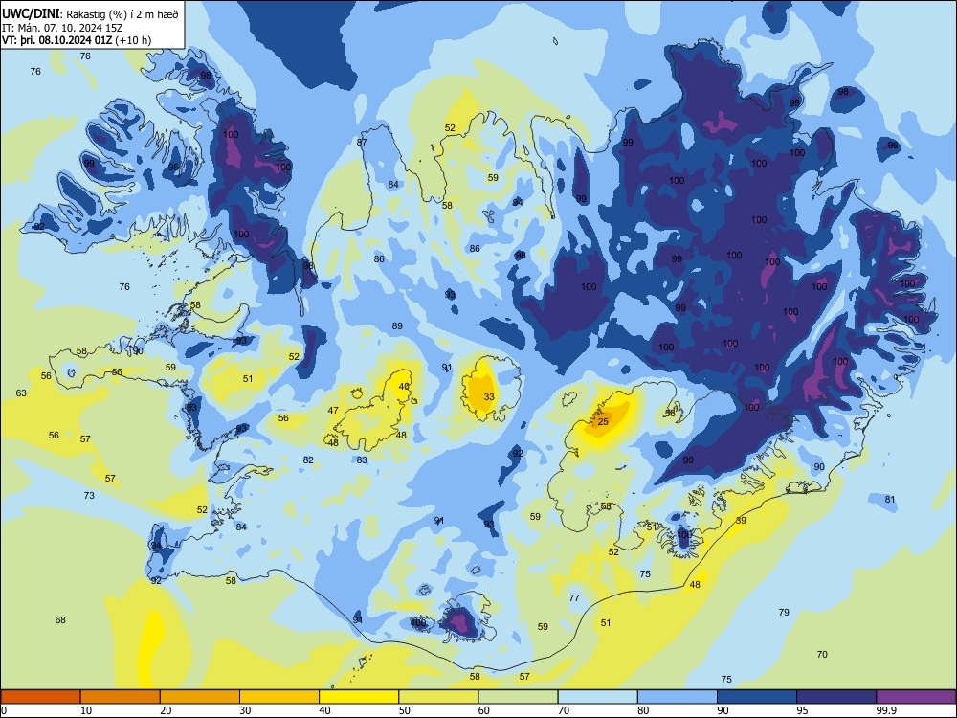The image size is (957, 718).
Task: Click the '10' legend scale label
Action: [x=86, y=710]
